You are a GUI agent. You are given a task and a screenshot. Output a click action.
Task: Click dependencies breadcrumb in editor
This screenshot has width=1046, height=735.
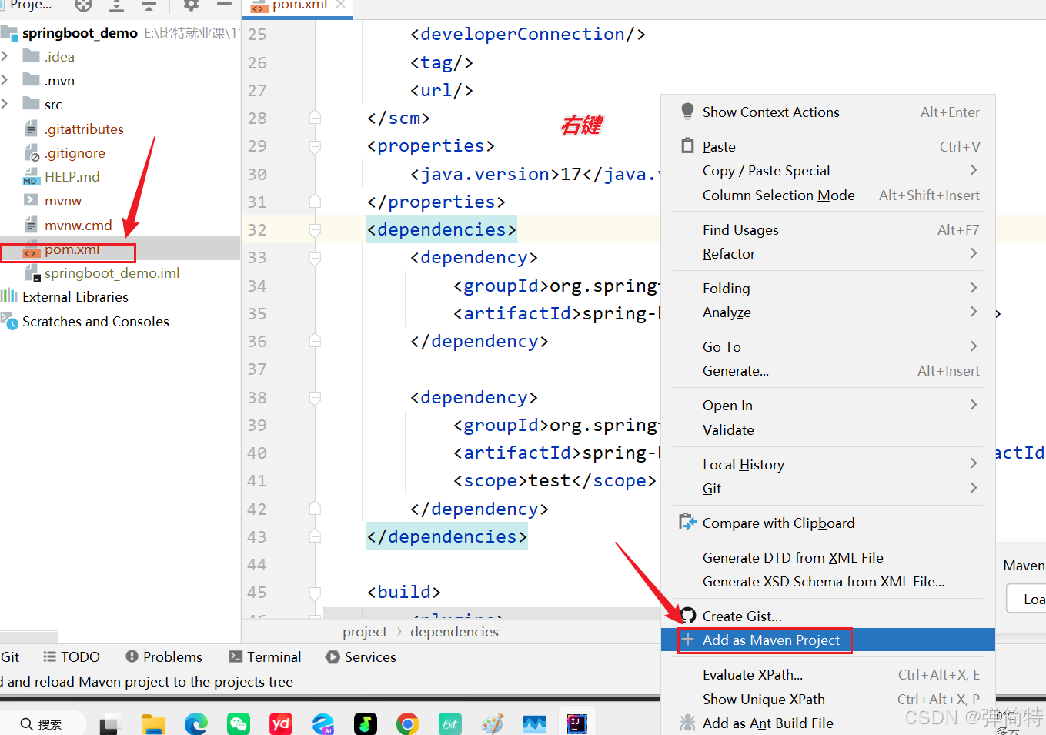[454, 631]
